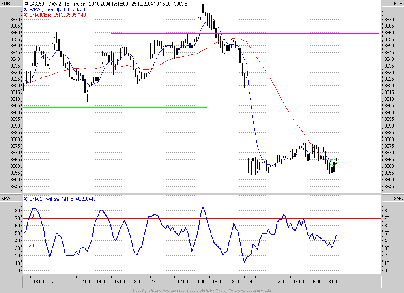
Task: Click the candlestick icon before 846959 FDAX title
Action: point(26,4)
